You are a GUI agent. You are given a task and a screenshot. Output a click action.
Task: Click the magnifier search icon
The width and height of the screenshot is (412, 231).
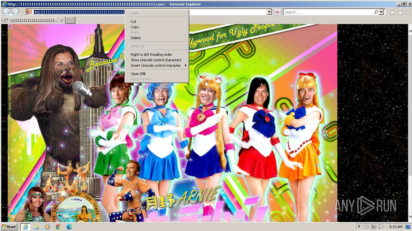pos(376,12)
